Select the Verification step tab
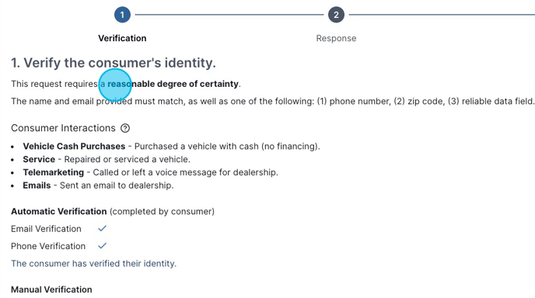The height and width of the screenshot is (298, 535). point(122,38)
